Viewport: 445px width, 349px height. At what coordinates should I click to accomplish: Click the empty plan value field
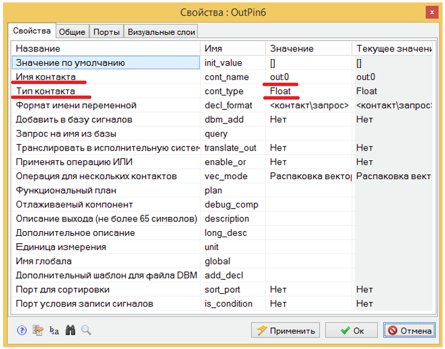click(x=309, y=191)
